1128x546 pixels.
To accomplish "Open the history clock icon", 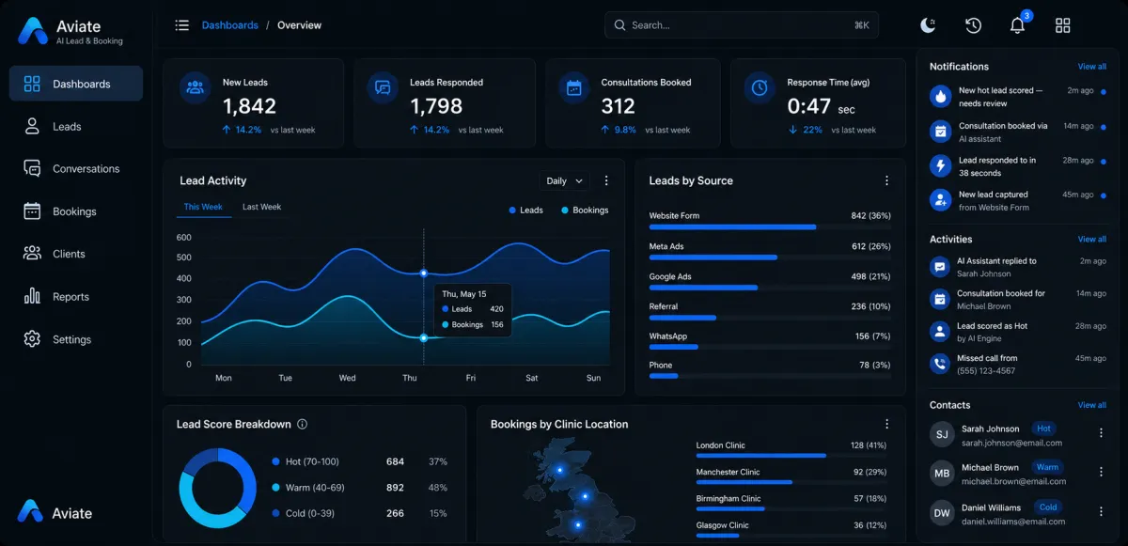I will click(973, 25).
